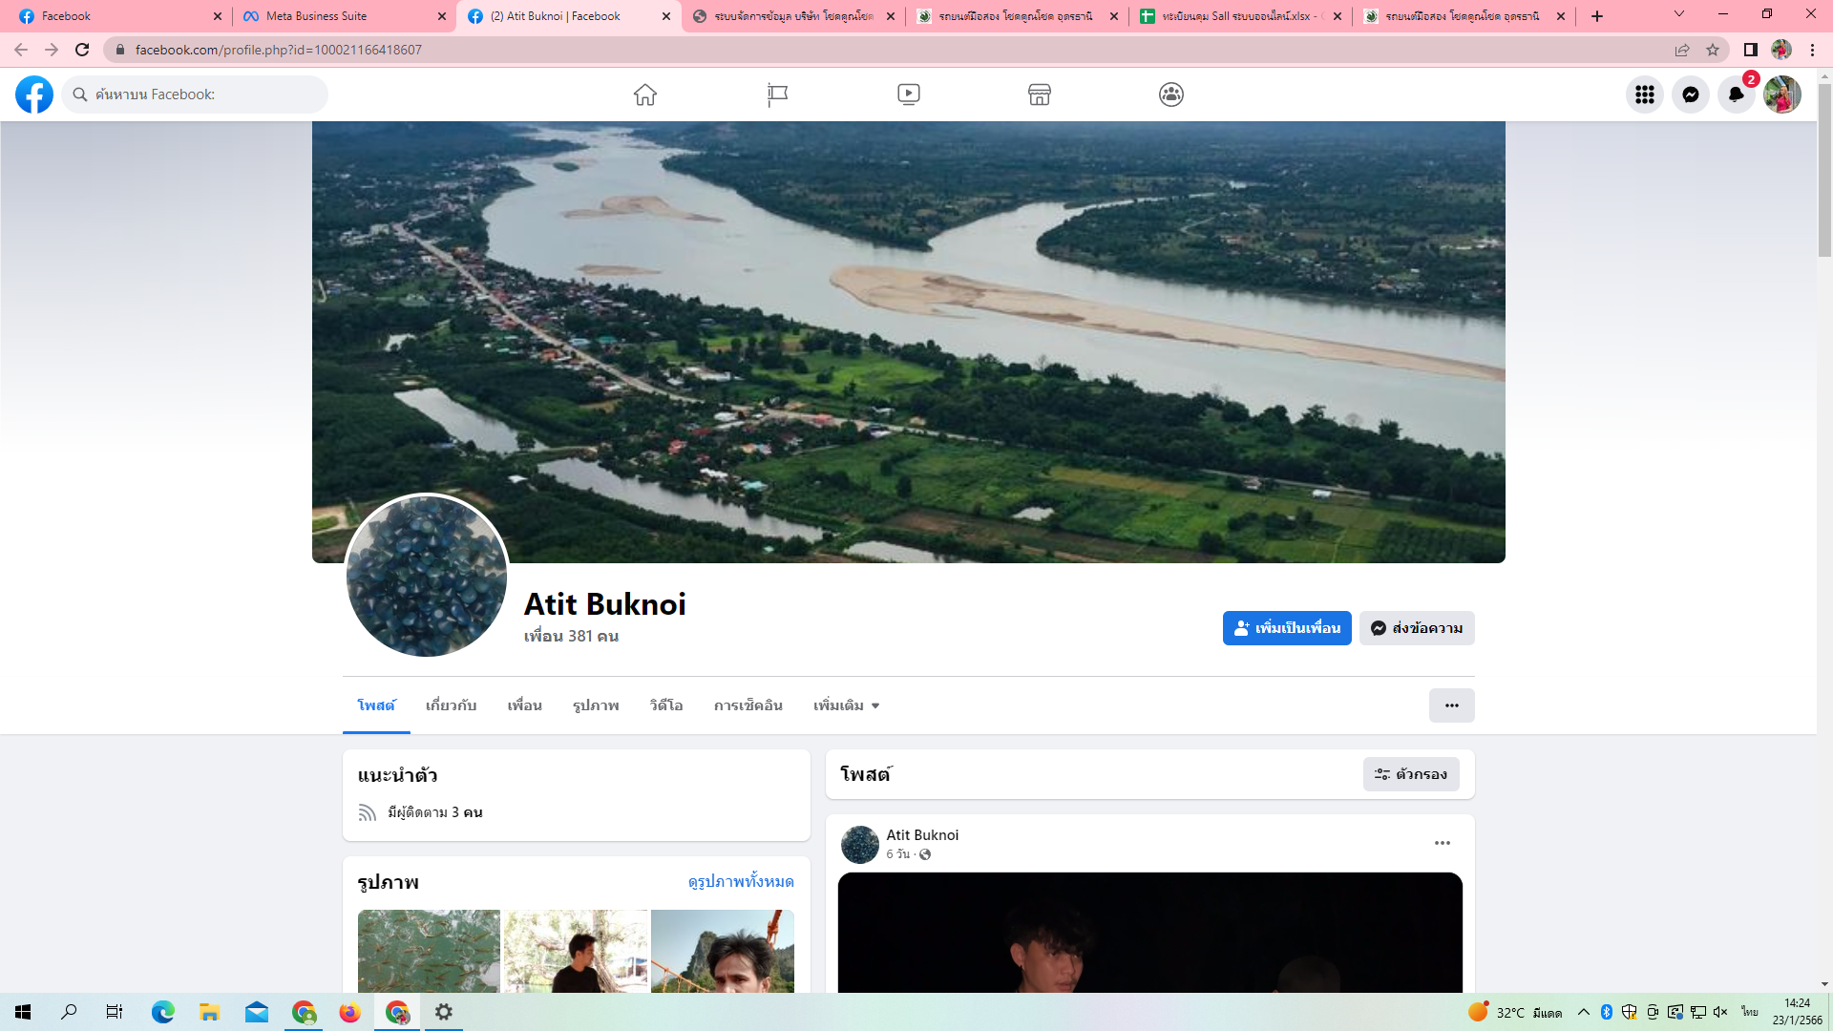Screen dimensions: 1833x1031
Task: Open the Marketplace icon
Action: [x=1040, y=95]
